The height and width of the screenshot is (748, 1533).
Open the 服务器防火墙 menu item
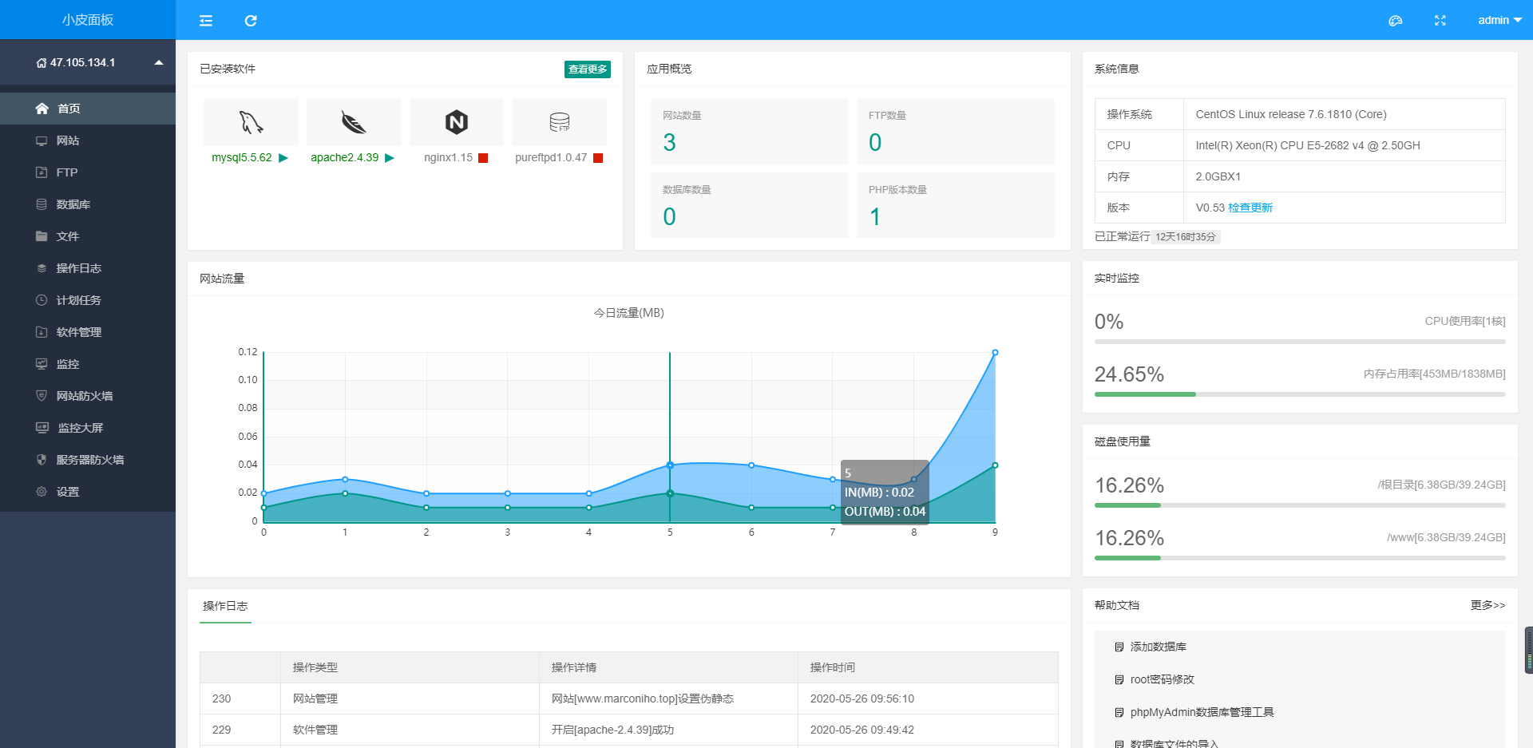(x=88, y=460)
